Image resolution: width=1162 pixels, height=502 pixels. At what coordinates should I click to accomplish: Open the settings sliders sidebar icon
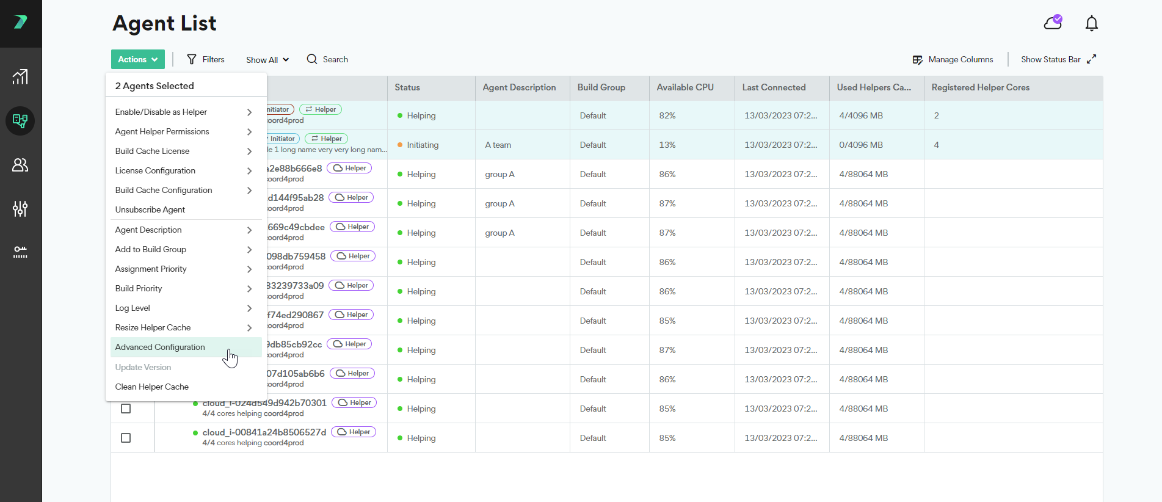pyautogui.click(x=20, y=209)
